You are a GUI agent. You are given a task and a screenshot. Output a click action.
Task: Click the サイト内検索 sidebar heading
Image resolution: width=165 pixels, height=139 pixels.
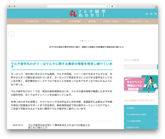pos(132,60)
